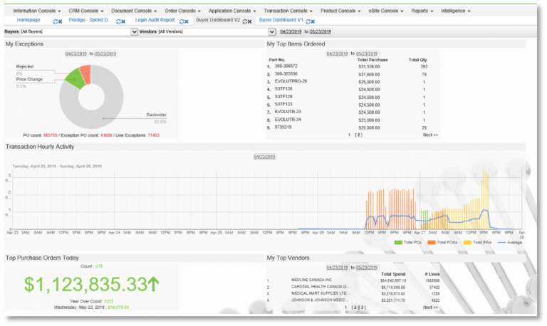Refresh the Buyer Dashboard V1 tab

pos(308,21)
